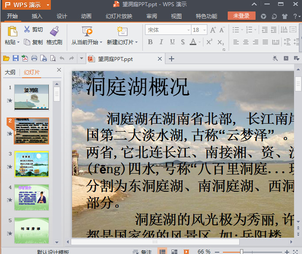The image size is (302, 254).
Task: Start slideshow via 从当前开始 button
Action: tap(87, 31)
